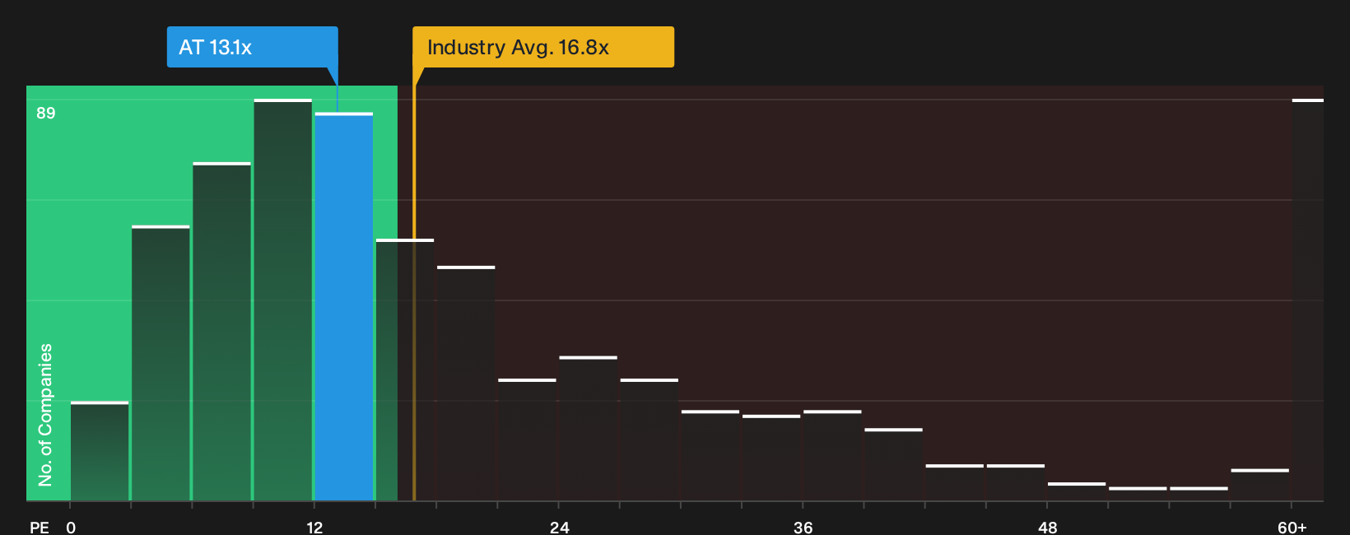1350x535 pixels.
Task: Click the No. of Companies axis title
Action: pos(45,415)
